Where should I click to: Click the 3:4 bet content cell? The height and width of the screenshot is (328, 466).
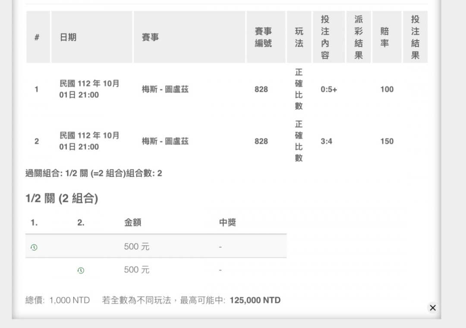pos(326,141)
